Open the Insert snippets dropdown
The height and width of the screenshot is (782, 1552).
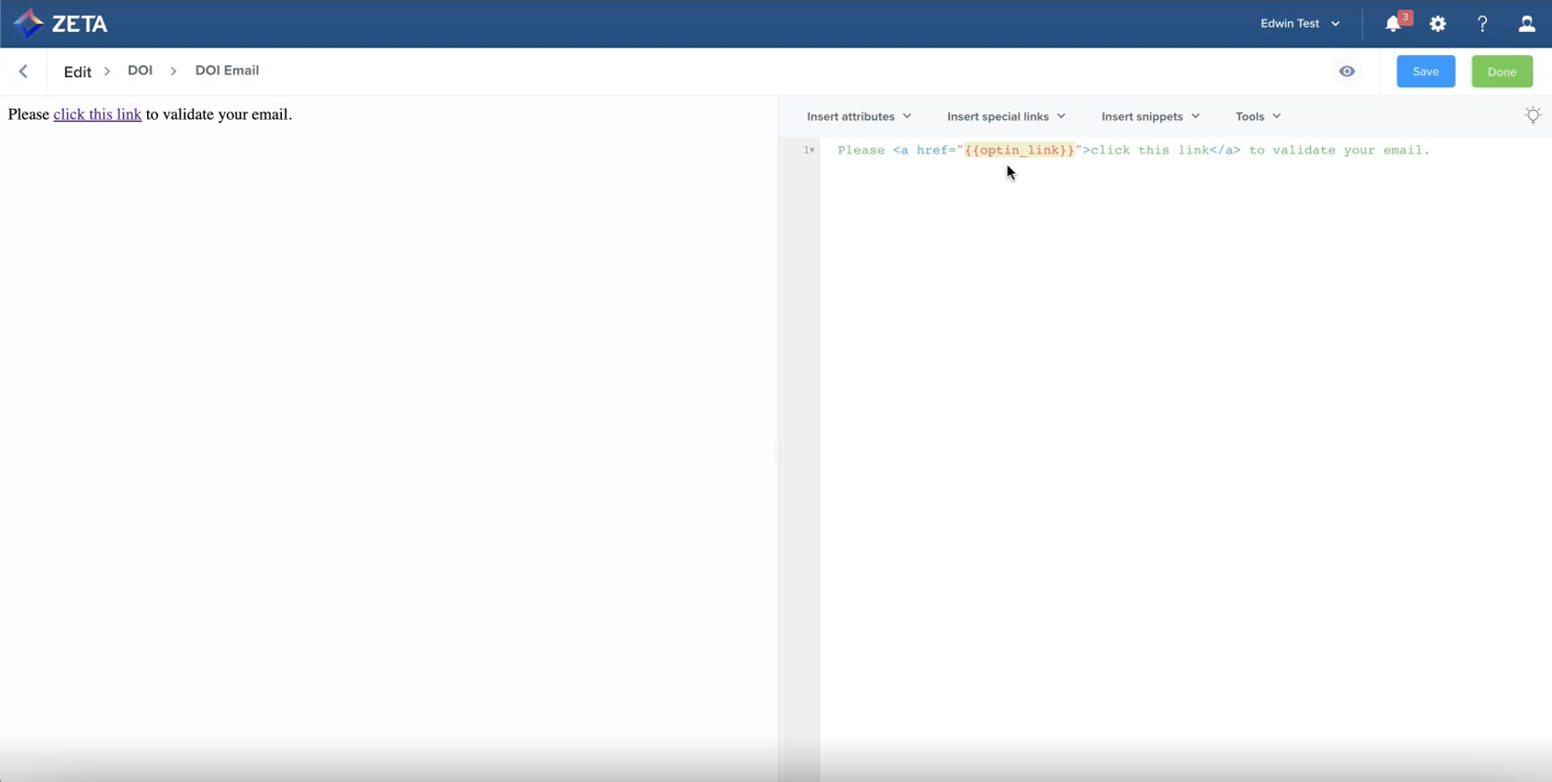tap(1149, 116)
